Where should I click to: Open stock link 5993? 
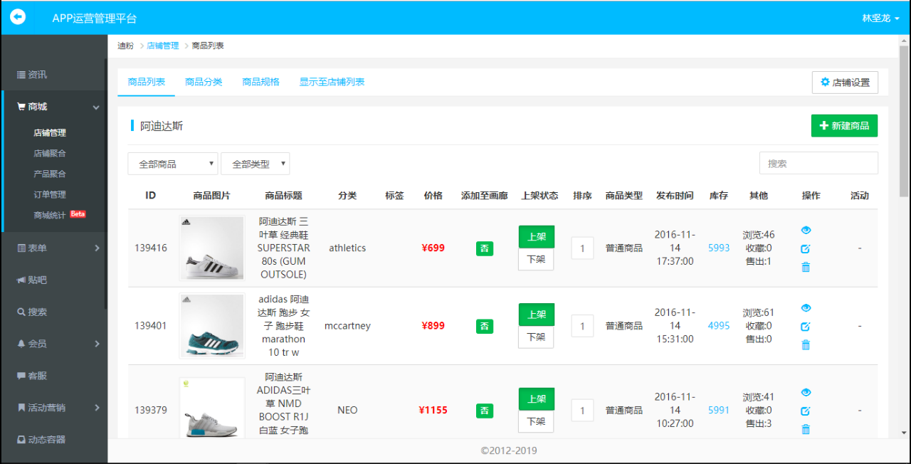tap(719, 248)
